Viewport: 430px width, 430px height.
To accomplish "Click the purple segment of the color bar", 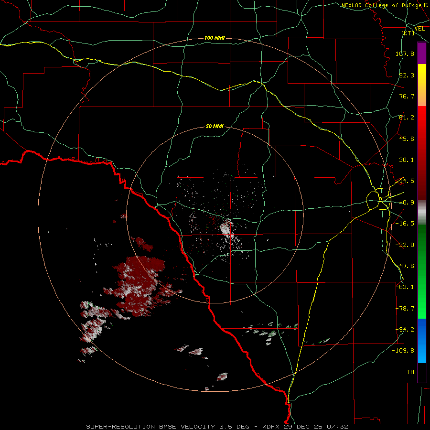I will [x=422, y=54].
